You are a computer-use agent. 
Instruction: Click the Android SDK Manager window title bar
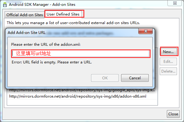pyautogui.click(x=92, y=5)
